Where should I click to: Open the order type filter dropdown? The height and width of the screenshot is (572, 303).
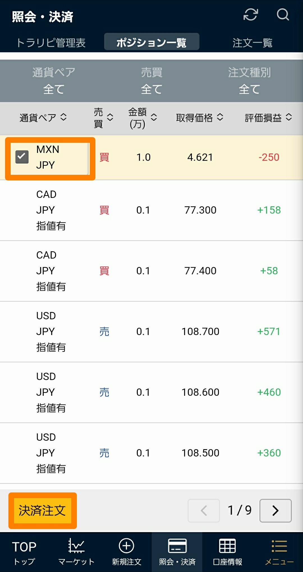(249, 81)
